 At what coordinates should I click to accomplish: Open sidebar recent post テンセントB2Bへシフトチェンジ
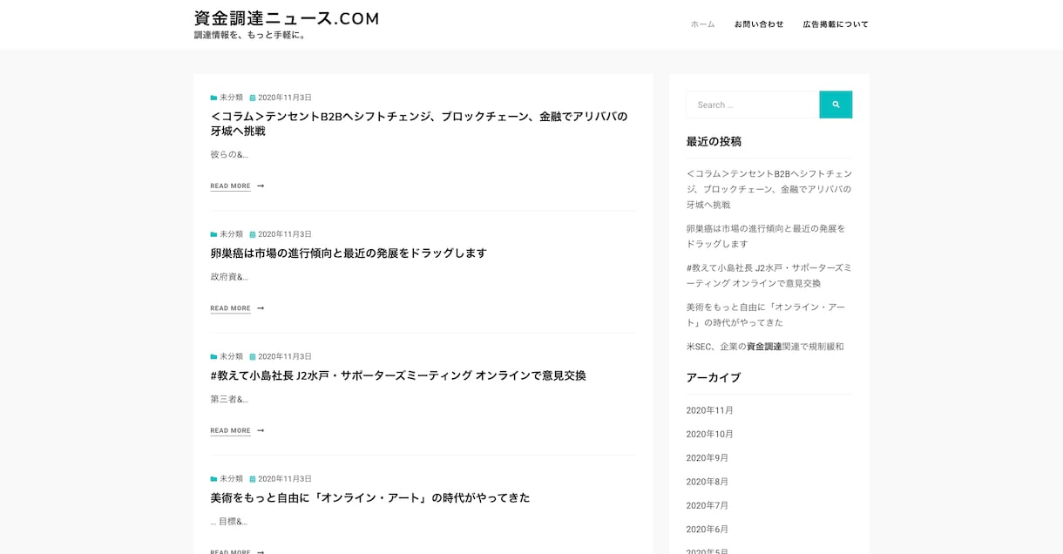click(x=768, y=189)
